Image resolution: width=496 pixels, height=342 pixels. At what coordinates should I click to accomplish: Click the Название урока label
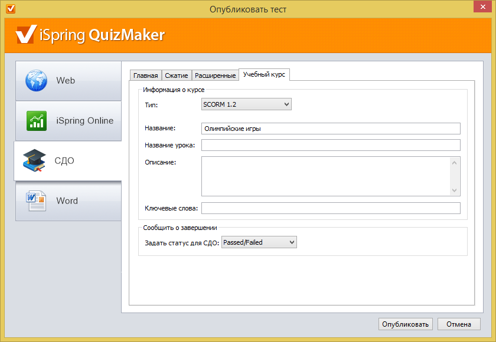click(x=170, y=145)
